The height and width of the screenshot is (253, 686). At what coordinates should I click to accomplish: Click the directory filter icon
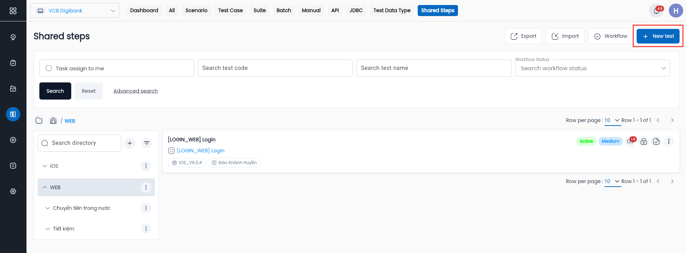[x=147, y=143]
